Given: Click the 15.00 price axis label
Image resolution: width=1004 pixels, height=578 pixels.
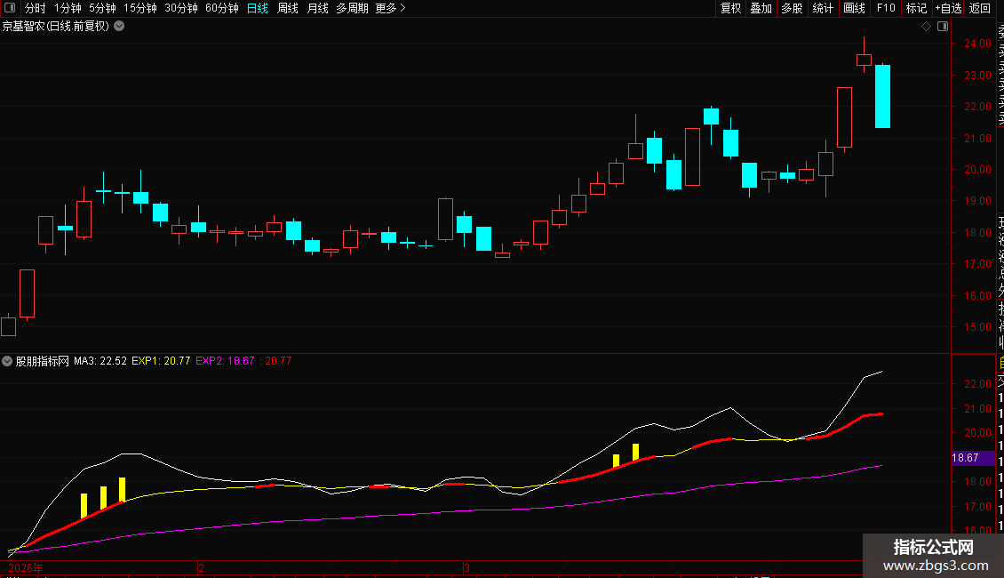Looking at the screenshot, I should 977,327.
